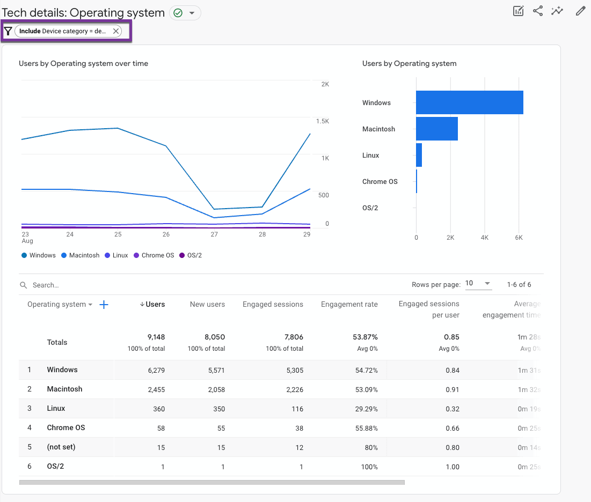Click the share this report icon
Image resolution: width=591 pixels, height=502 pixels.
(x=538, y=11)
